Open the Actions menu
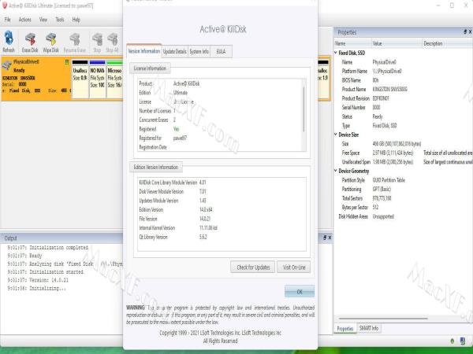Screen dimensions: 473x354 pos(24,20)
